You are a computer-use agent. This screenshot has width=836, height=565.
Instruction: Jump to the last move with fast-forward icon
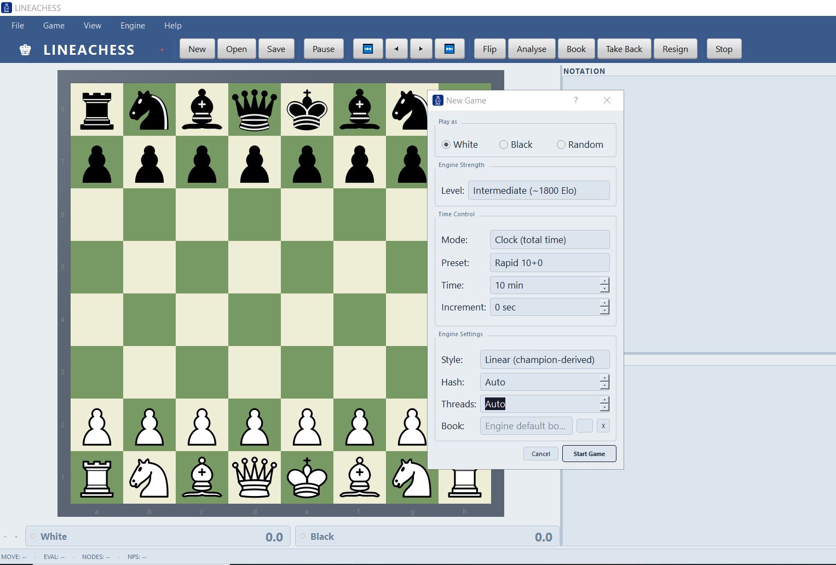pos(449,49)
